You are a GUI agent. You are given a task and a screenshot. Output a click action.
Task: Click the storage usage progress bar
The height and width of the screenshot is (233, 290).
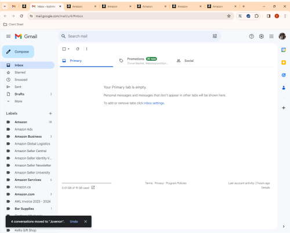(86, 183)
